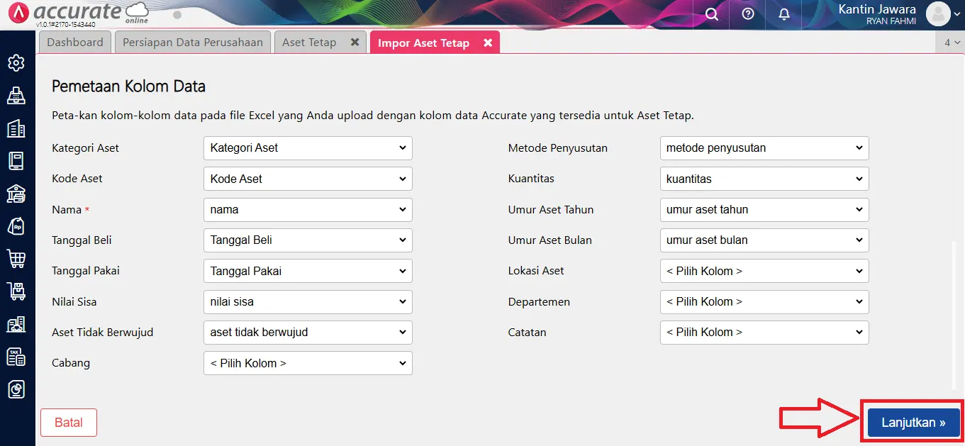Open the Persiapan Data Perusahaan tab
The height and width of the screenshot is (446, 965).
[192, 42]
